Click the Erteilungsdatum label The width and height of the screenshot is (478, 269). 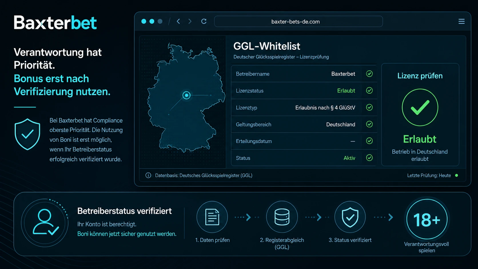pyautogui.click(x=254, y=141)
